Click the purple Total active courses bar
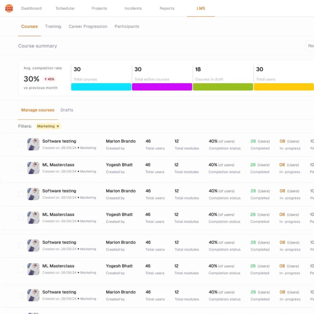Image resolution: width=314 pixels, height=314 pixels. coord(162,87)
